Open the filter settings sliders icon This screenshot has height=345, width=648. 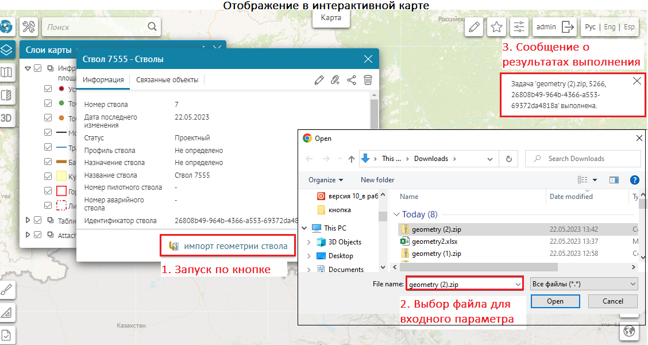click(519, 26)
